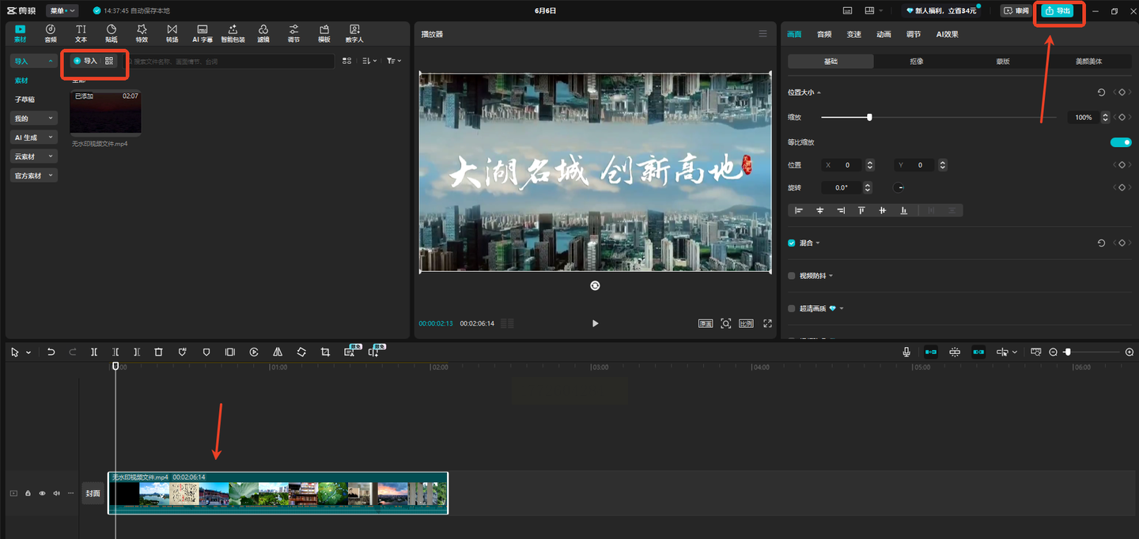Open the 菜单 menu dropdown
The width and height of the screenshot is (1139, 539).
point(62,10)
